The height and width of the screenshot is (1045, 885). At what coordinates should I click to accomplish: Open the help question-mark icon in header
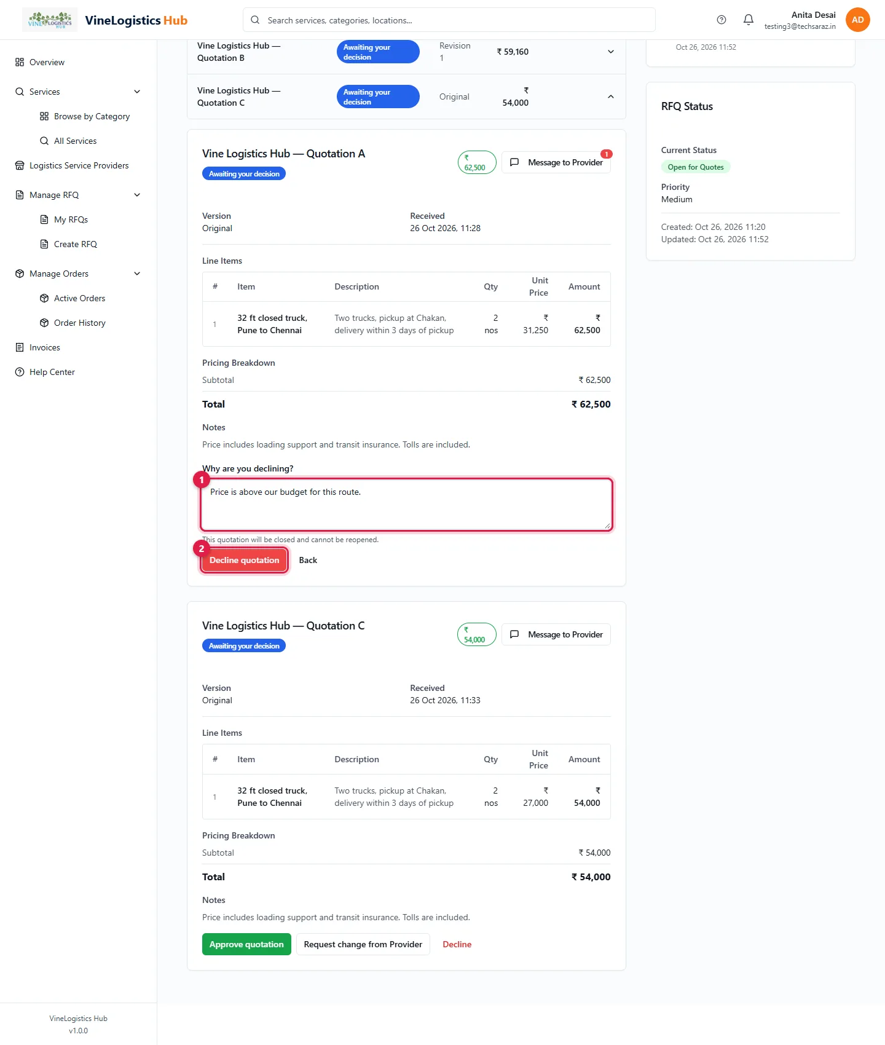click(722, 20)
